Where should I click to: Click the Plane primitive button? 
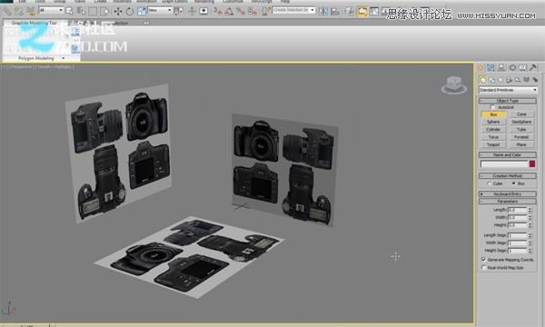[x=521, y=144]
